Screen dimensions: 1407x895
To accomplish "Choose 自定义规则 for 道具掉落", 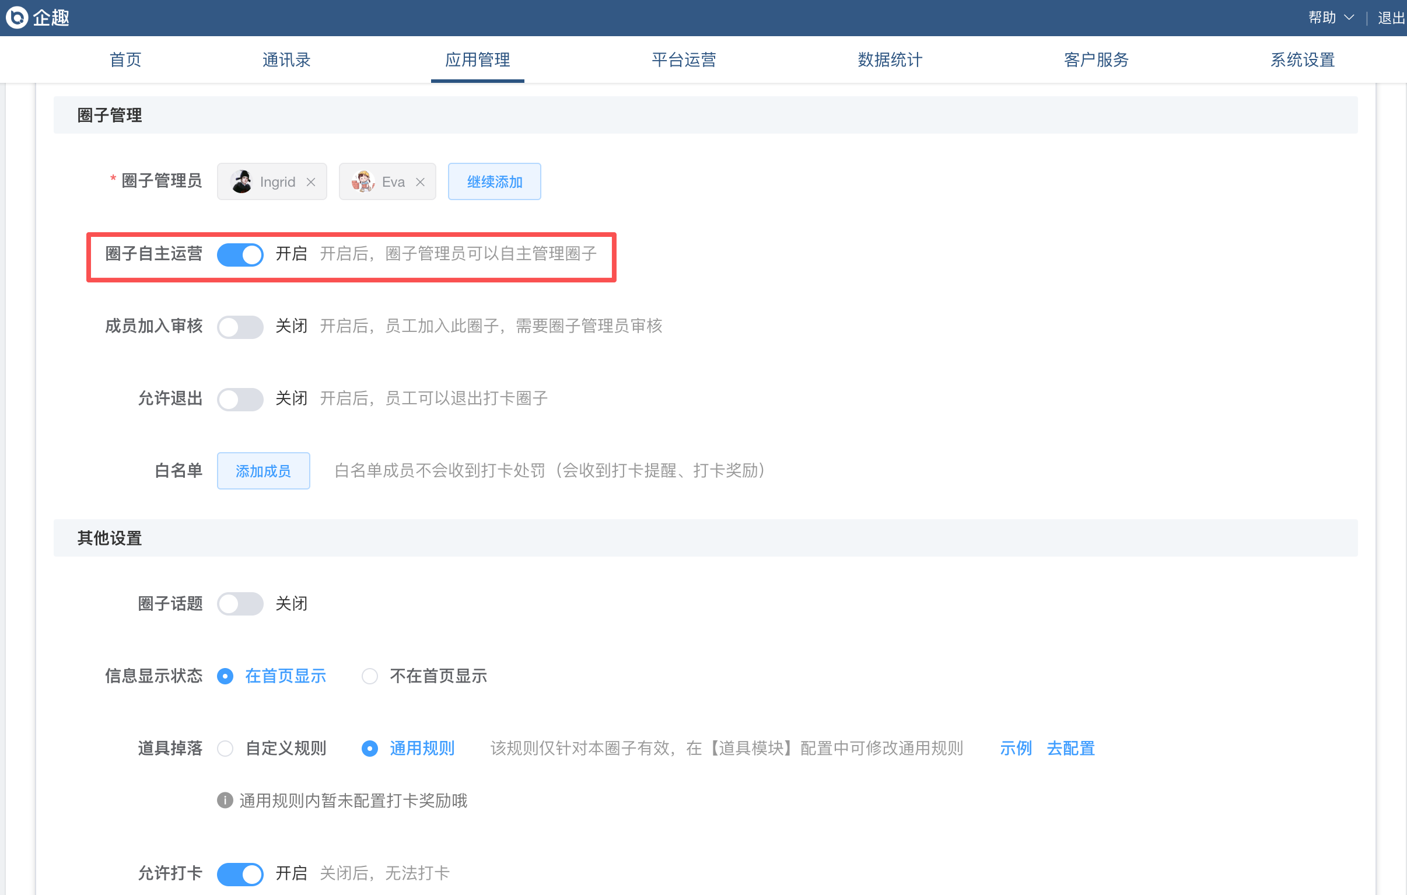I will tap(226, 749).
